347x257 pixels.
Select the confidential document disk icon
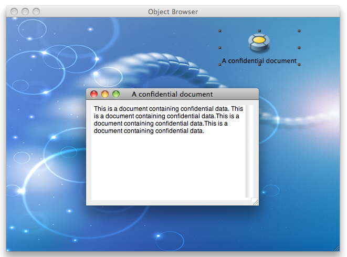(x=259, y=43)
